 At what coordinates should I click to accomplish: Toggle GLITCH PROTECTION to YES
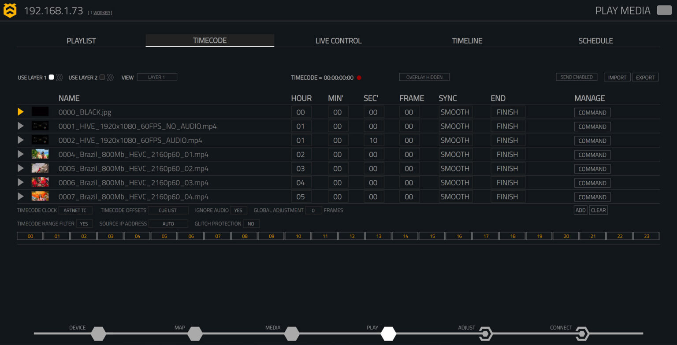[x=251, y=223]
